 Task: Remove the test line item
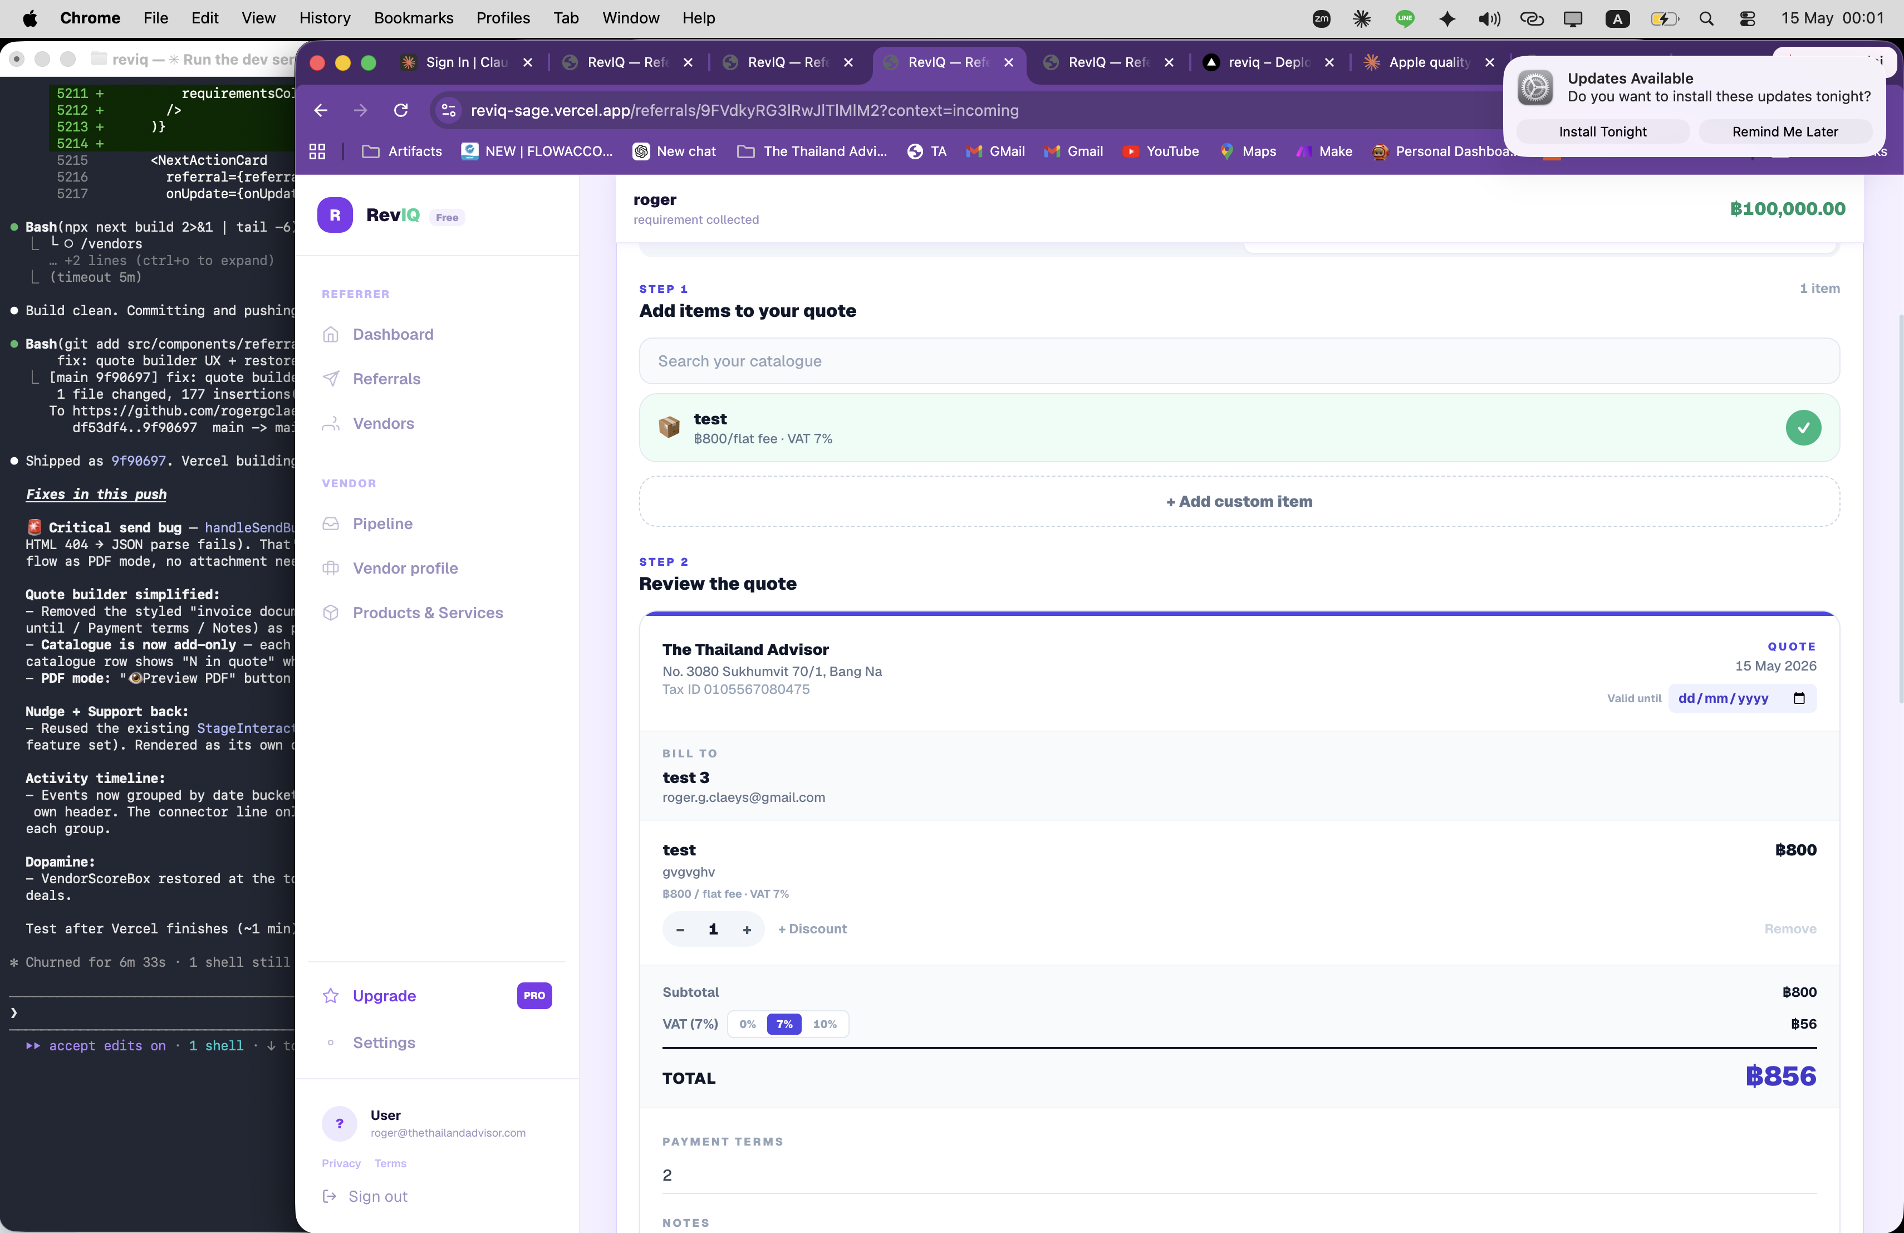[1790, 929]
